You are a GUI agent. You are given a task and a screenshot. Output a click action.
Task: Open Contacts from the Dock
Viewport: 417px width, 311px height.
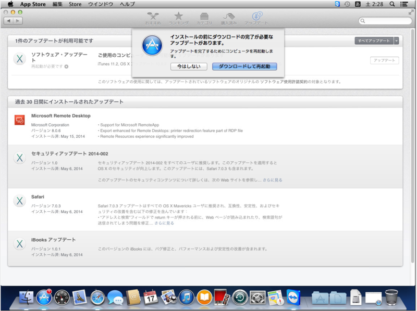coord(133,297)
